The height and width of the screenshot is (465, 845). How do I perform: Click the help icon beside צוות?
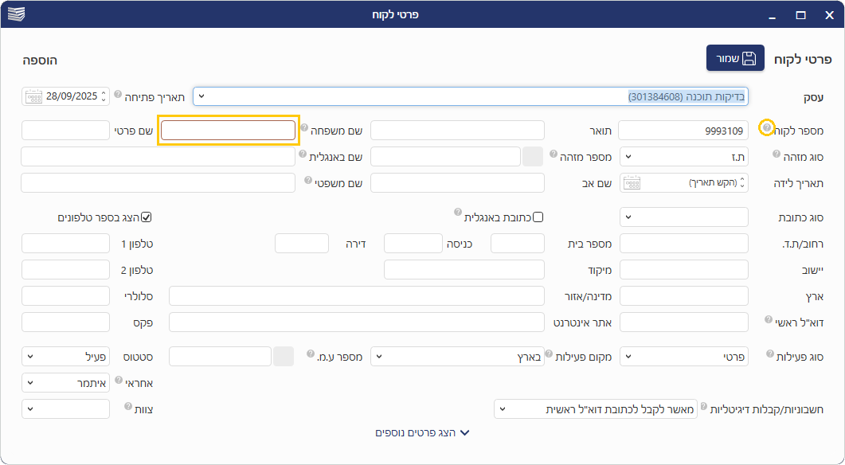(x=128, y=406)
